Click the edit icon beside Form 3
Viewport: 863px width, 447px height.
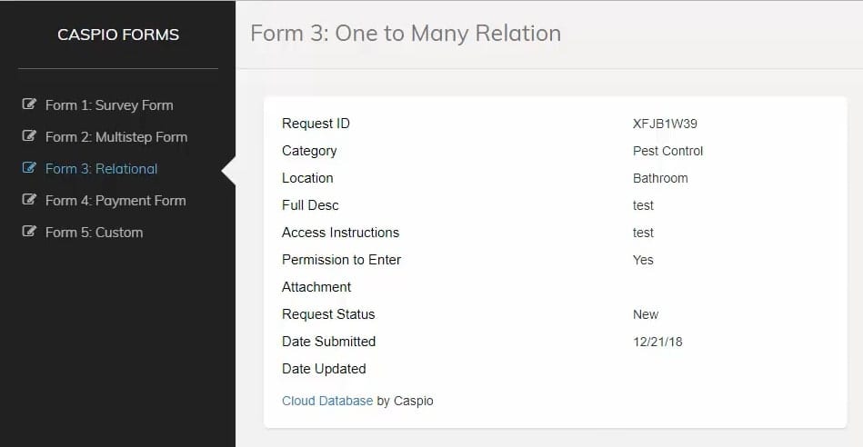[x=29, y=168]
